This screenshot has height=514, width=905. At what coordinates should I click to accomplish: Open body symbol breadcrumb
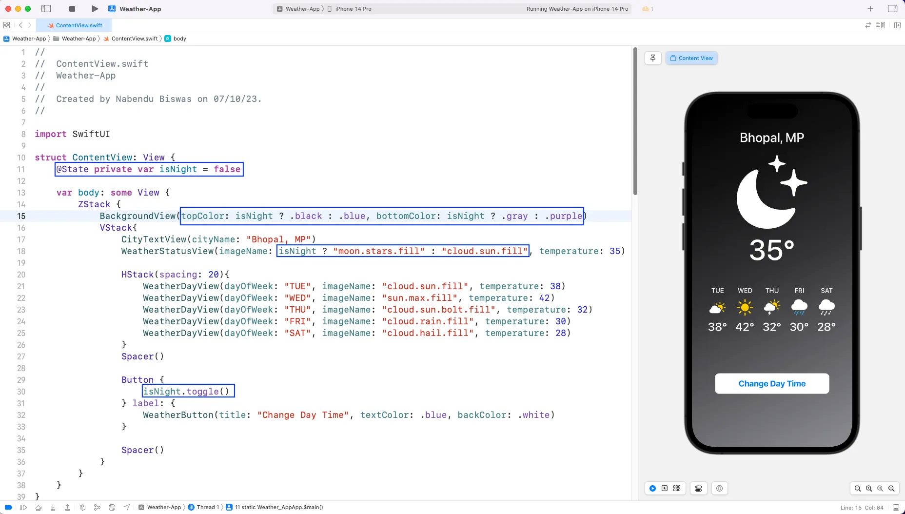[176, 39]
